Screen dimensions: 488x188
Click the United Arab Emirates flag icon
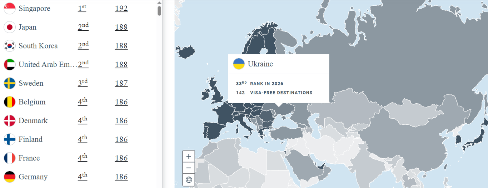coord(10,65)
